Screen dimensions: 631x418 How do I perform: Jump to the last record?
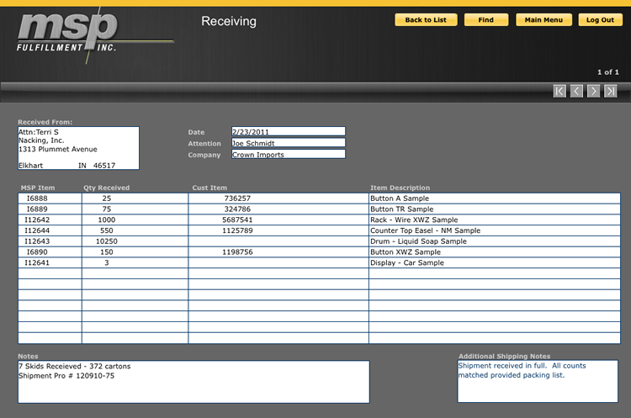611,91
